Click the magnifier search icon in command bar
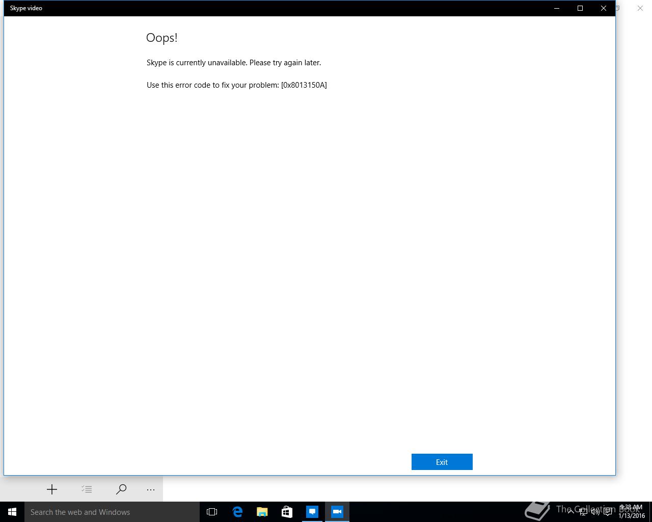Image resolution: width=652 pixels, height=522 pixels. click(121, 489)
